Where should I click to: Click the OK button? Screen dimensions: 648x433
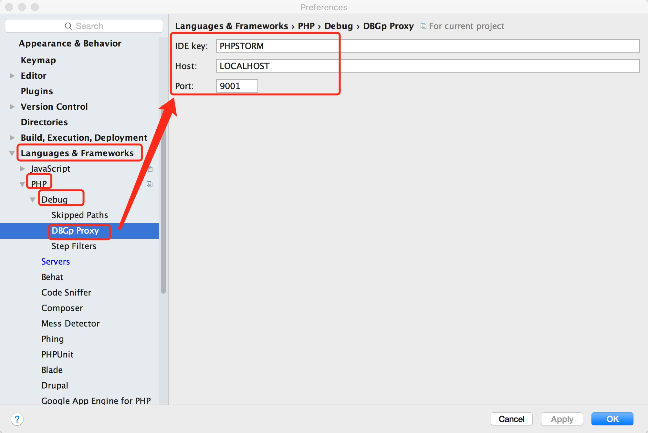[612, 419]
